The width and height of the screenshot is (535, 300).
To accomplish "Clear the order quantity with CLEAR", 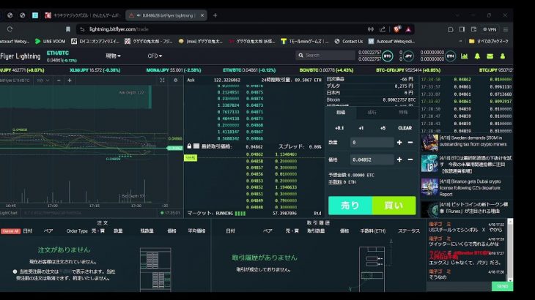I will (x=405, y=128).
